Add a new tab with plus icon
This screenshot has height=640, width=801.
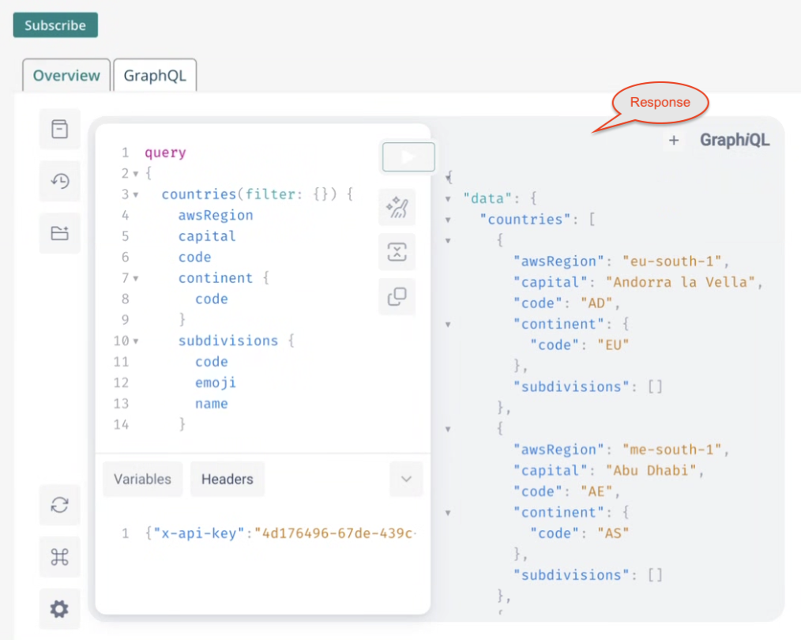click(x=674, y=141)
